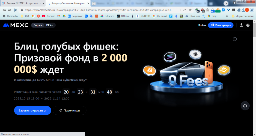Open browser downloads arrow icon
This screenshot has width=256, height=136.
243,10
